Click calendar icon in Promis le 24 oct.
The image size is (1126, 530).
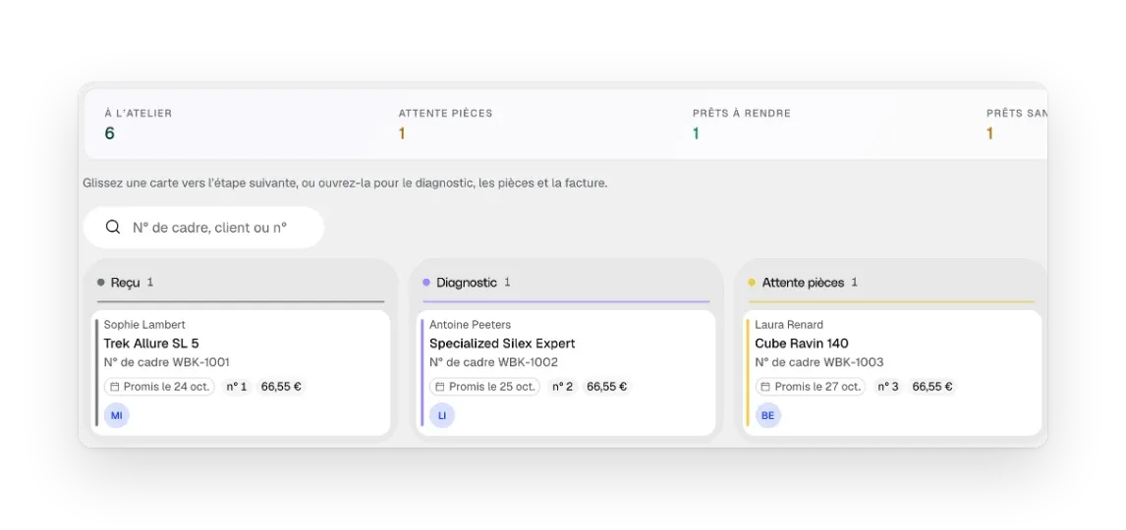tap(115, 387)
